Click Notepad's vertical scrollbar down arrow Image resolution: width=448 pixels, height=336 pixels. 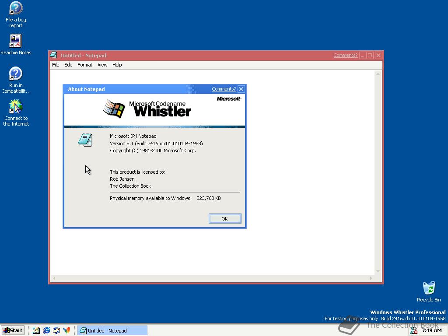coord(378,271)
